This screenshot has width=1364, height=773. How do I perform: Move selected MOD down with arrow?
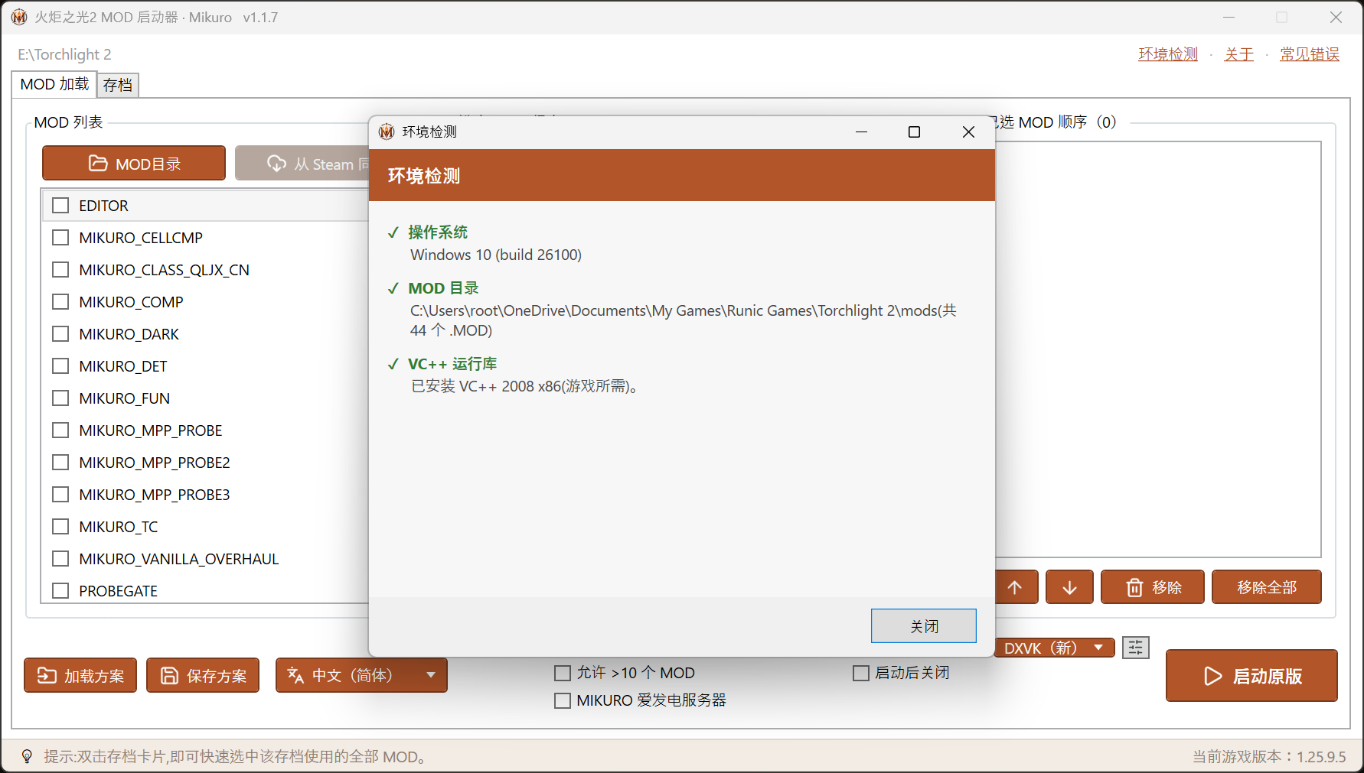(x=1070, y=587)
